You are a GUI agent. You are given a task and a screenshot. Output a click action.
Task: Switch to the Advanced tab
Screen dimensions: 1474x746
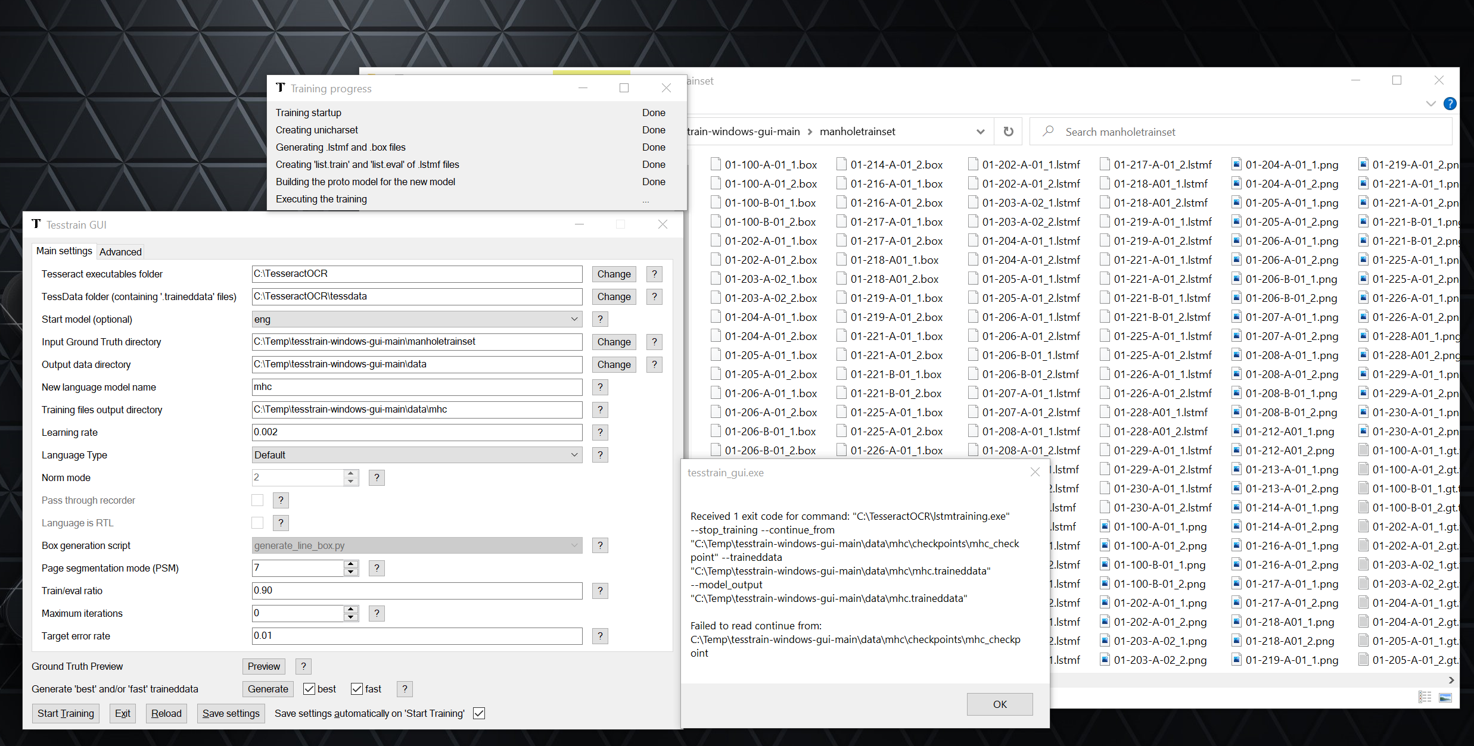120,252
